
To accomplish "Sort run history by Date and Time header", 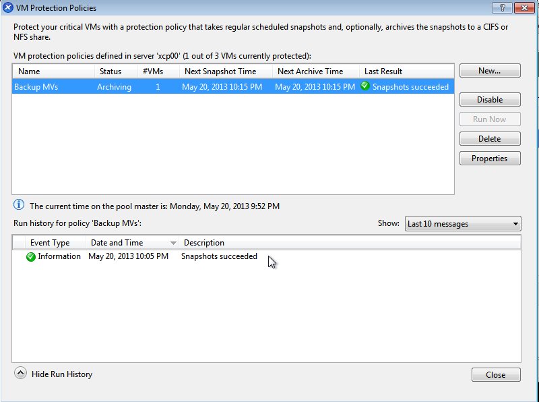I will pos(132,243).
